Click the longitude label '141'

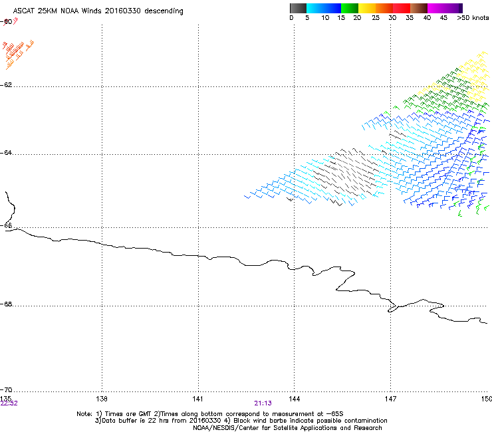click(197, 399)
